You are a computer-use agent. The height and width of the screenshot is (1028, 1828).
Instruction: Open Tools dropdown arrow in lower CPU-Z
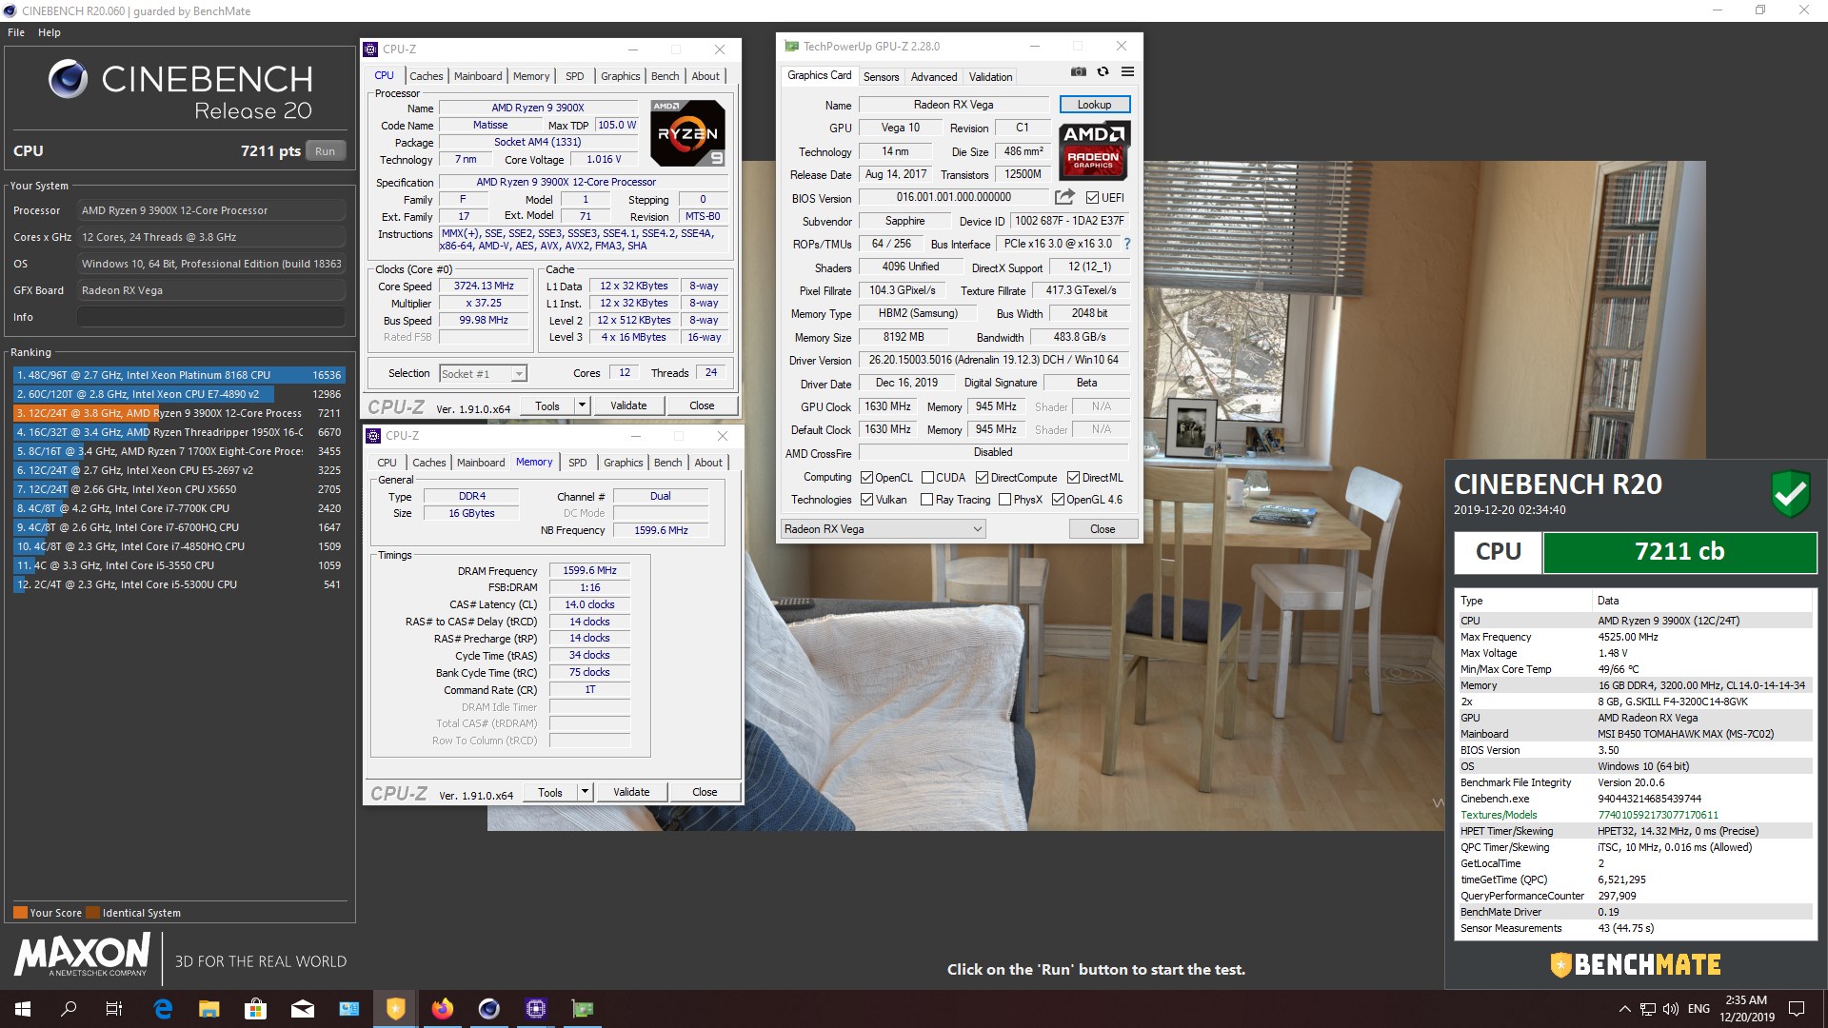point(585,792)
